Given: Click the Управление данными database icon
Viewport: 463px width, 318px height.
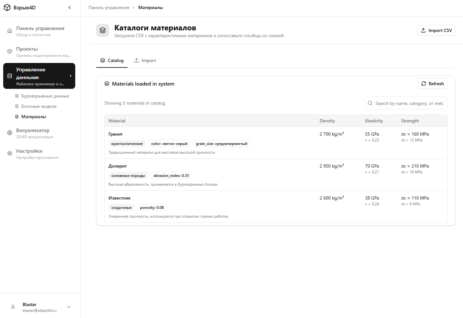Looking at the screenshot, I should 10,76.
